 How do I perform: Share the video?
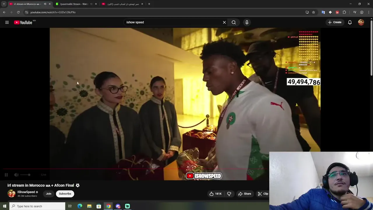click(244, 194)
